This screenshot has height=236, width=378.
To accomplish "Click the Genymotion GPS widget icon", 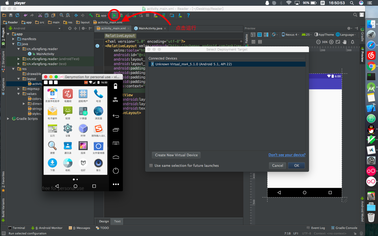I will [x=115, y=99].
